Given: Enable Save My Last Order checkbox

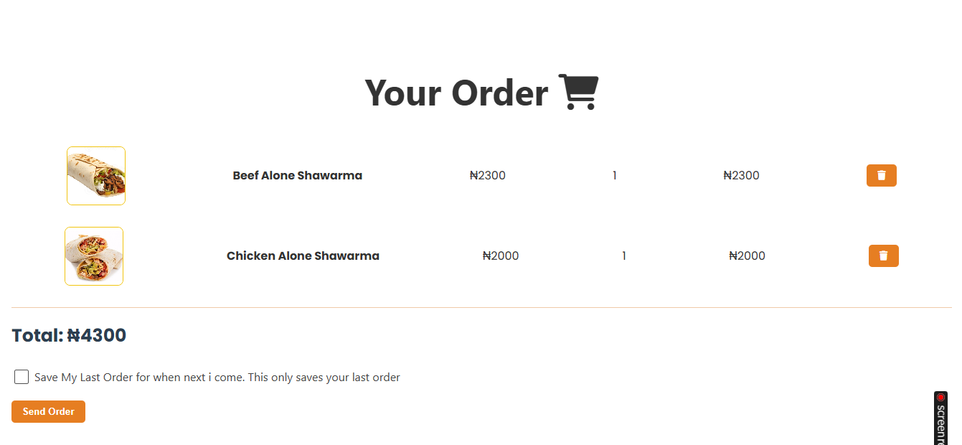Looking at the screenshot, I should click(22, 377).
